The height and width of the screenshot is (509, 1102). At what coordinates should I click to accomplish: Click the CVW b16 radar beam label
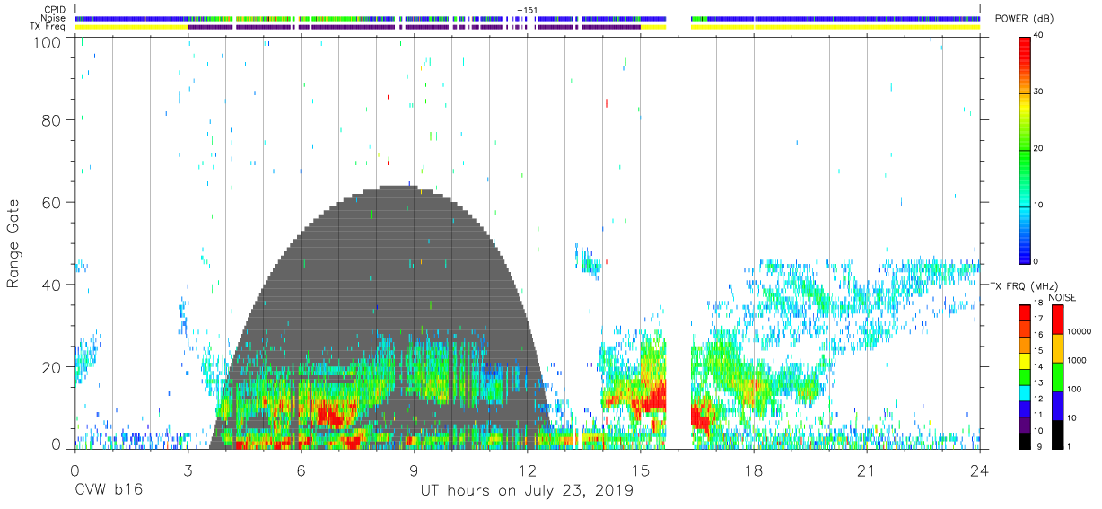click(107, 491)
